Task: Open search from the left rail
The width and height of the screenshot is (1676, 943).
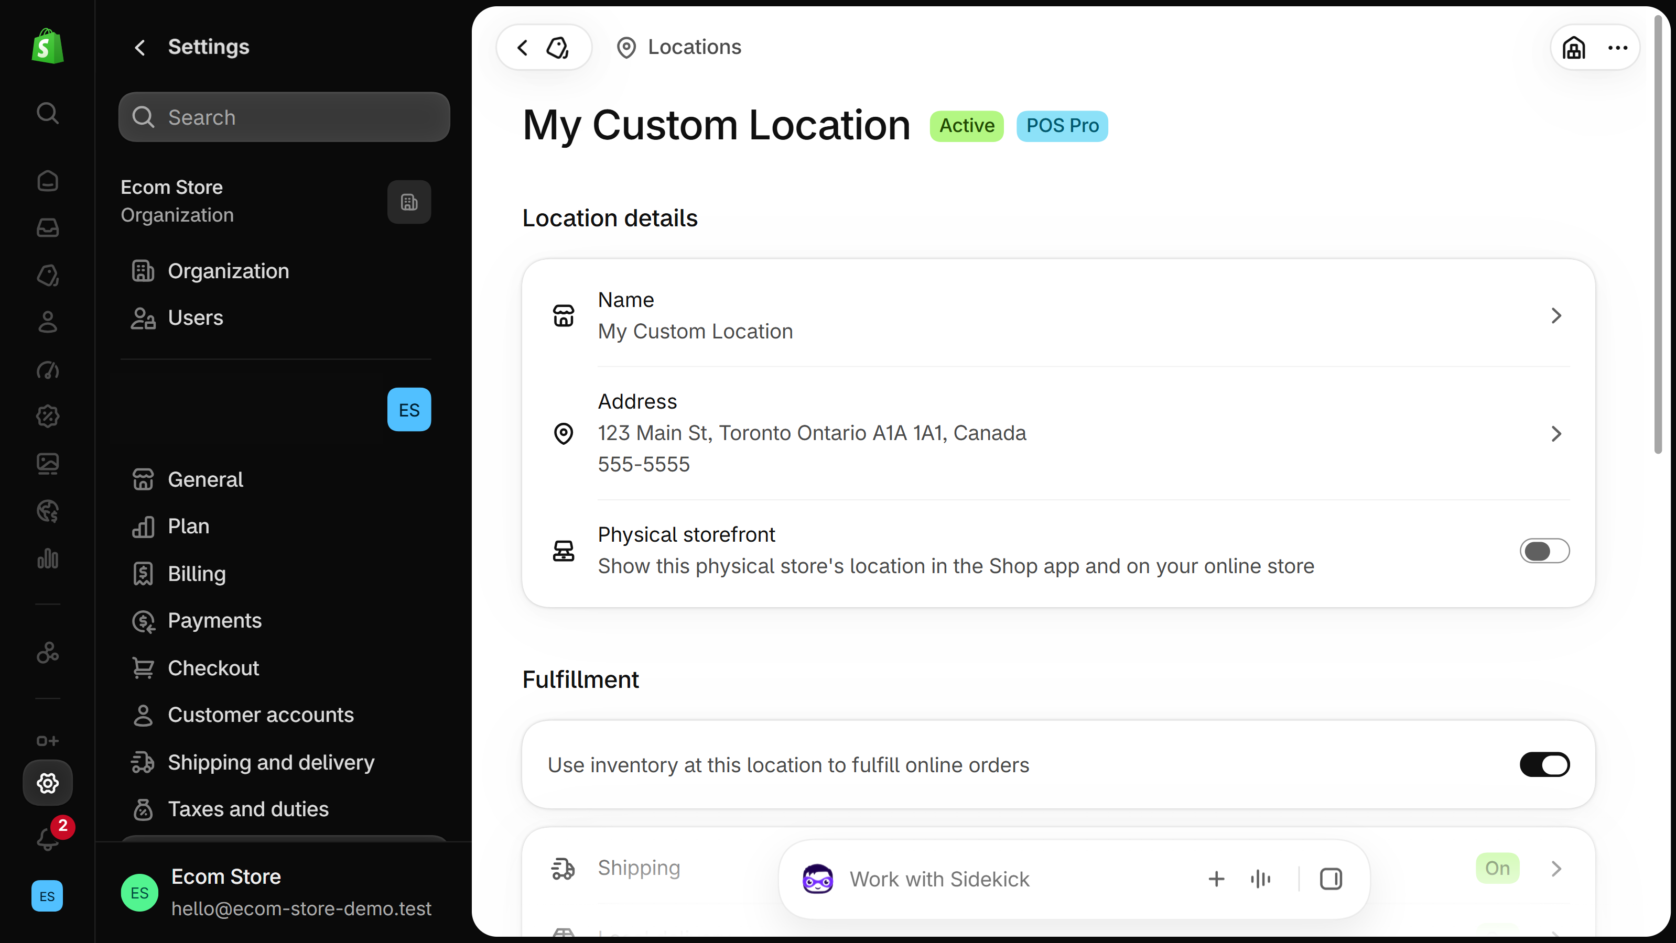Action: point(48,113)
